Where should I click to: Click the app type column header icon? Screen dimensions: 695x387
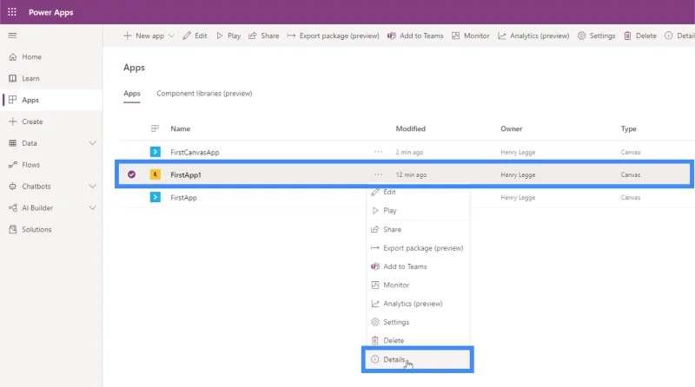(155, 128)
